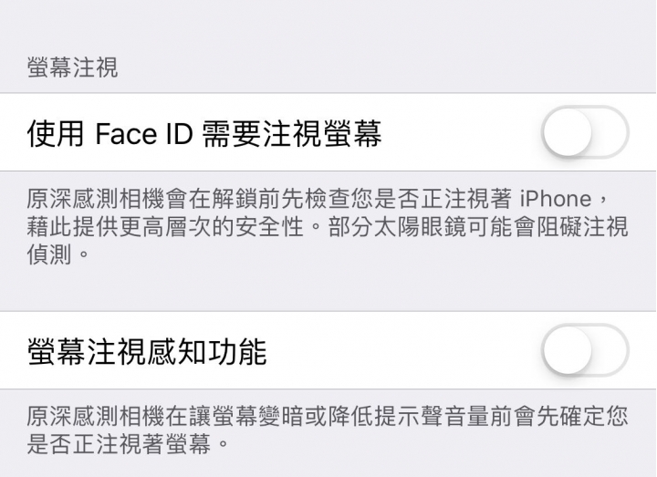Click the Face ID text in first row
Screen dimensions: 657x477
144,133
